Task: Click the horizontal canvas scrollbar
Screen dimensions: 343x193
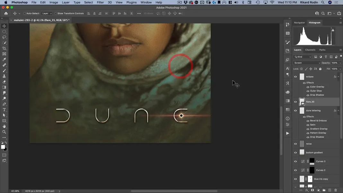Action: tap(174, 191)
